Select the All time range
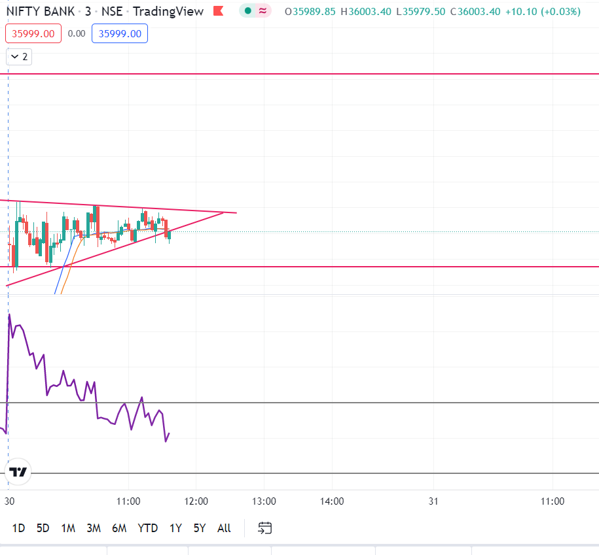This screenshot has height=555, width=599. (224, 528)
